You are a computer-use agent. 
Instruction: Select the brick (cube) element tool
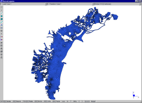[x=2, y=19]
